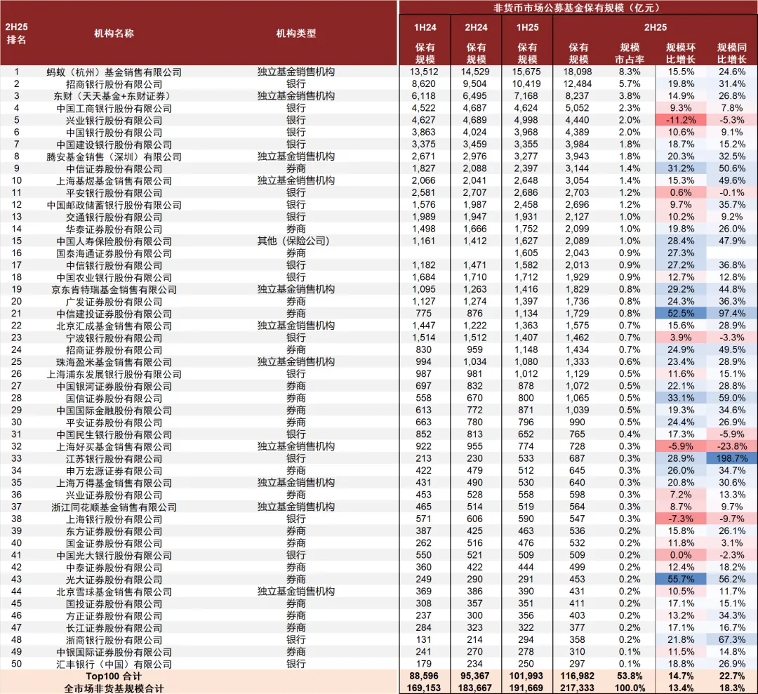
Task: Select 腾安基金销售（深圳）有限公司 cell
Action: coord(114,156)
